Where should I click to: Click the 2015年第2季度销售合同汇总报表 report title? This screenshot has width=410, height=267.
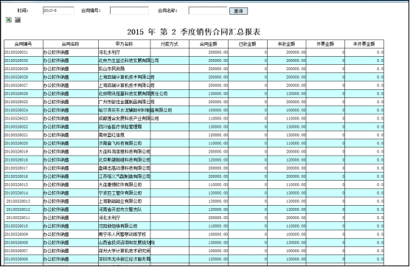[194, 32]
